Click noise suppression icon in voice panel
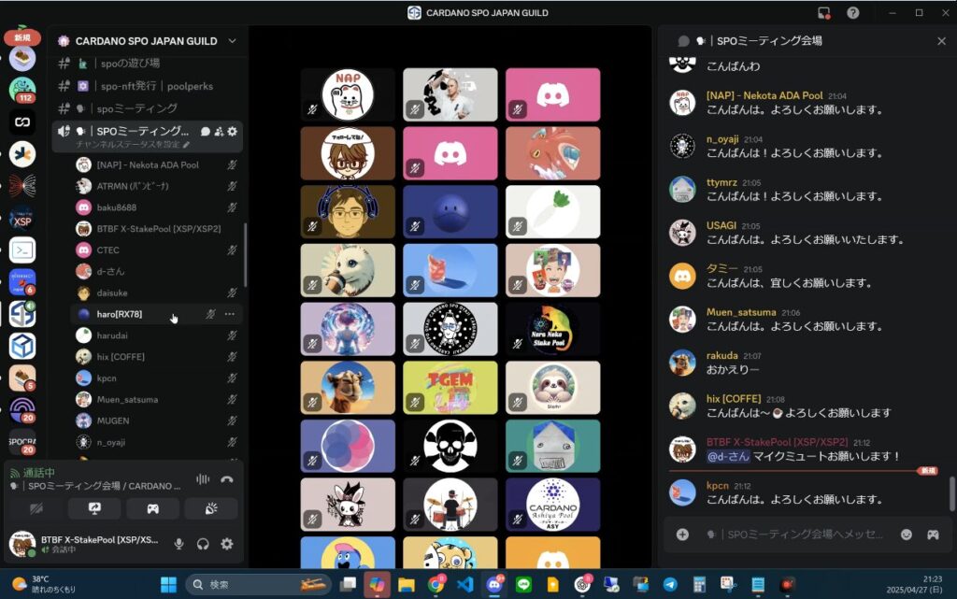The height and width of the screenshot is (599, 957). click(203, 479)
